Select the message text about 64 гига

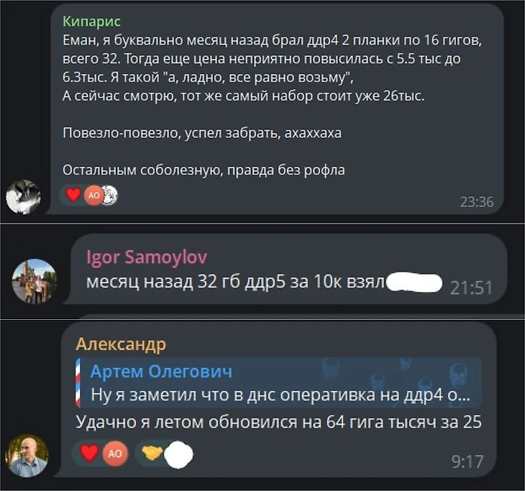278,422
